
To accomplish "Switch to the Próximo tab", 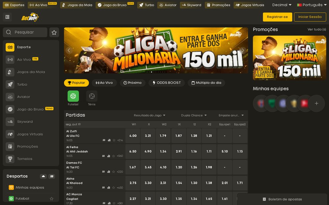I will coord(133,83).
